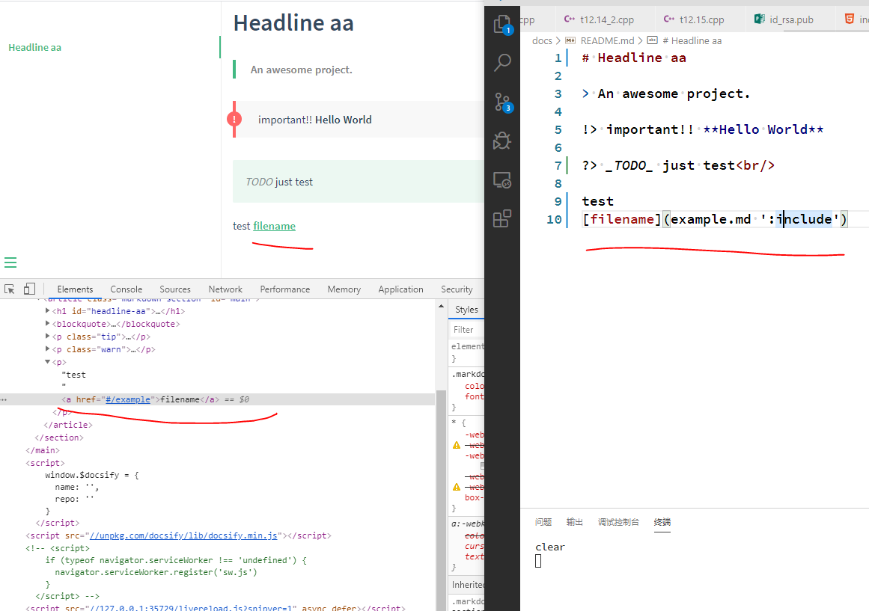Open the Source Control view

(502, 102)
